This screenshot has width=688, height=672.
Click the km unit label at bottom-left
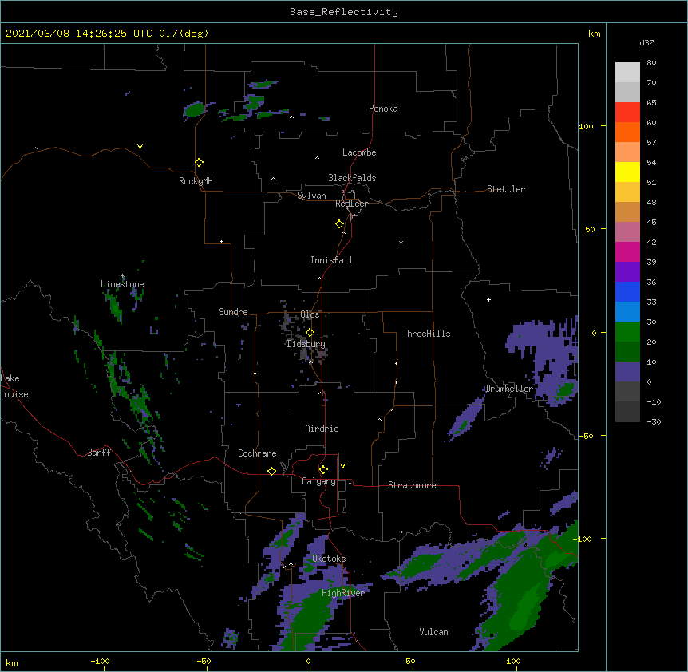12,662
